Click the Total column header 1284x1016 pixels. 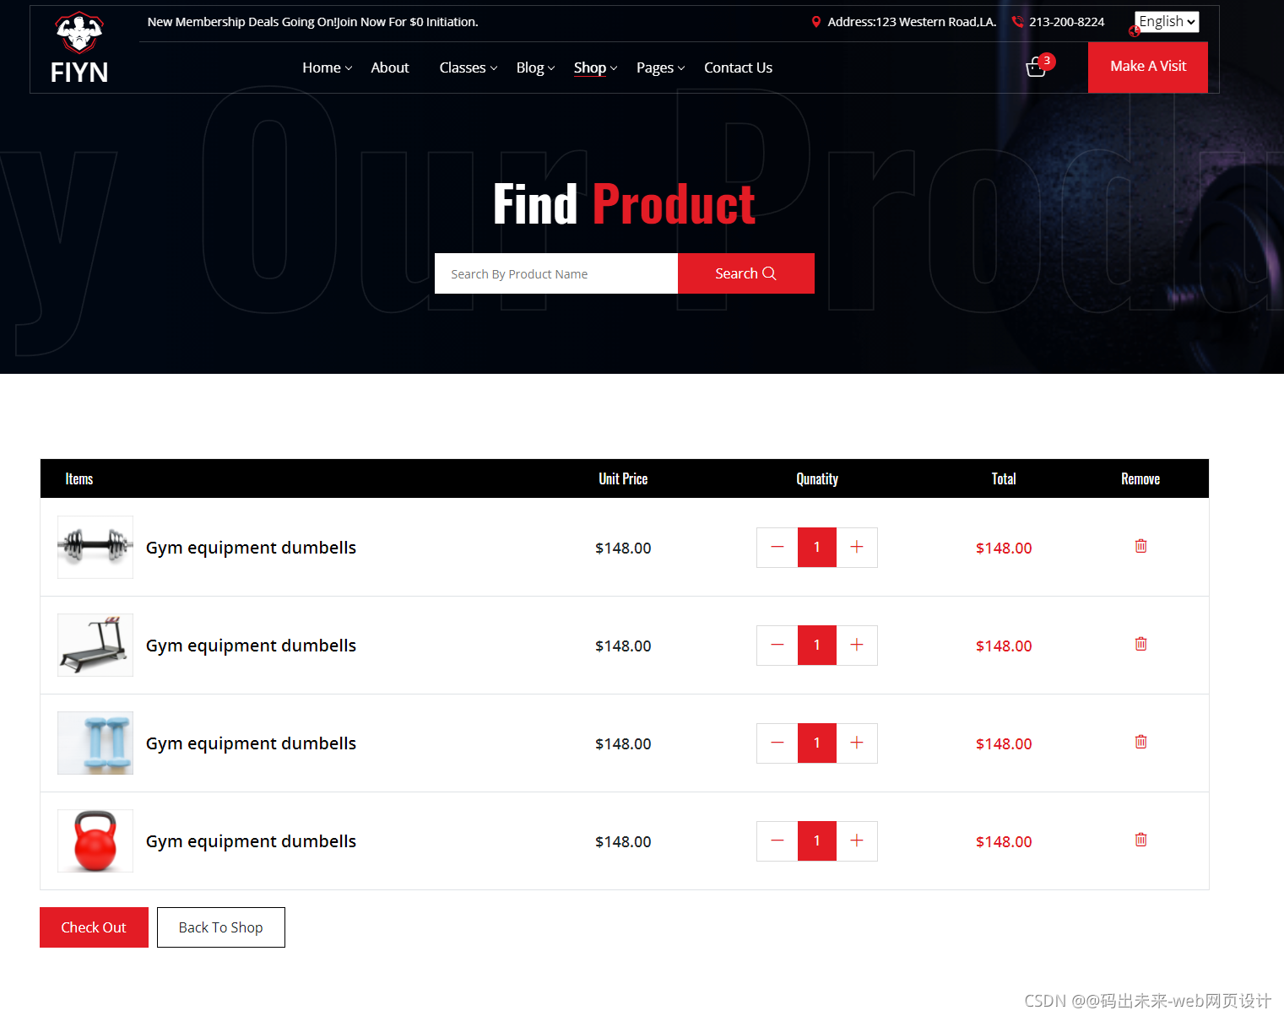coord(1004,478)
